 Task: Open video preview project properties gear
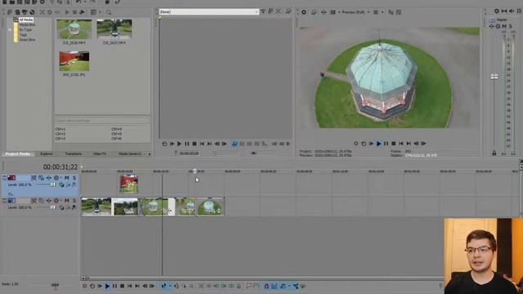[x=304, y=12]
